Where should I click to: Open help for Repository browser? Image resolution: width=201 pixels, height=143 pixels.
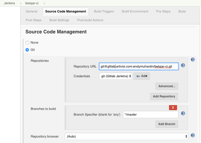point(193,135)
